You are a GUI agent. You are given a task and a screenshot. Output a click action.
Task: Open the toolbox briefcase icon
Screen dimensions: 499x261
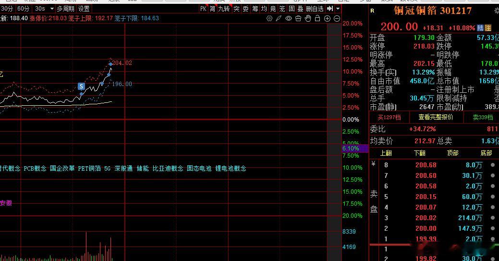coord(298,18)
